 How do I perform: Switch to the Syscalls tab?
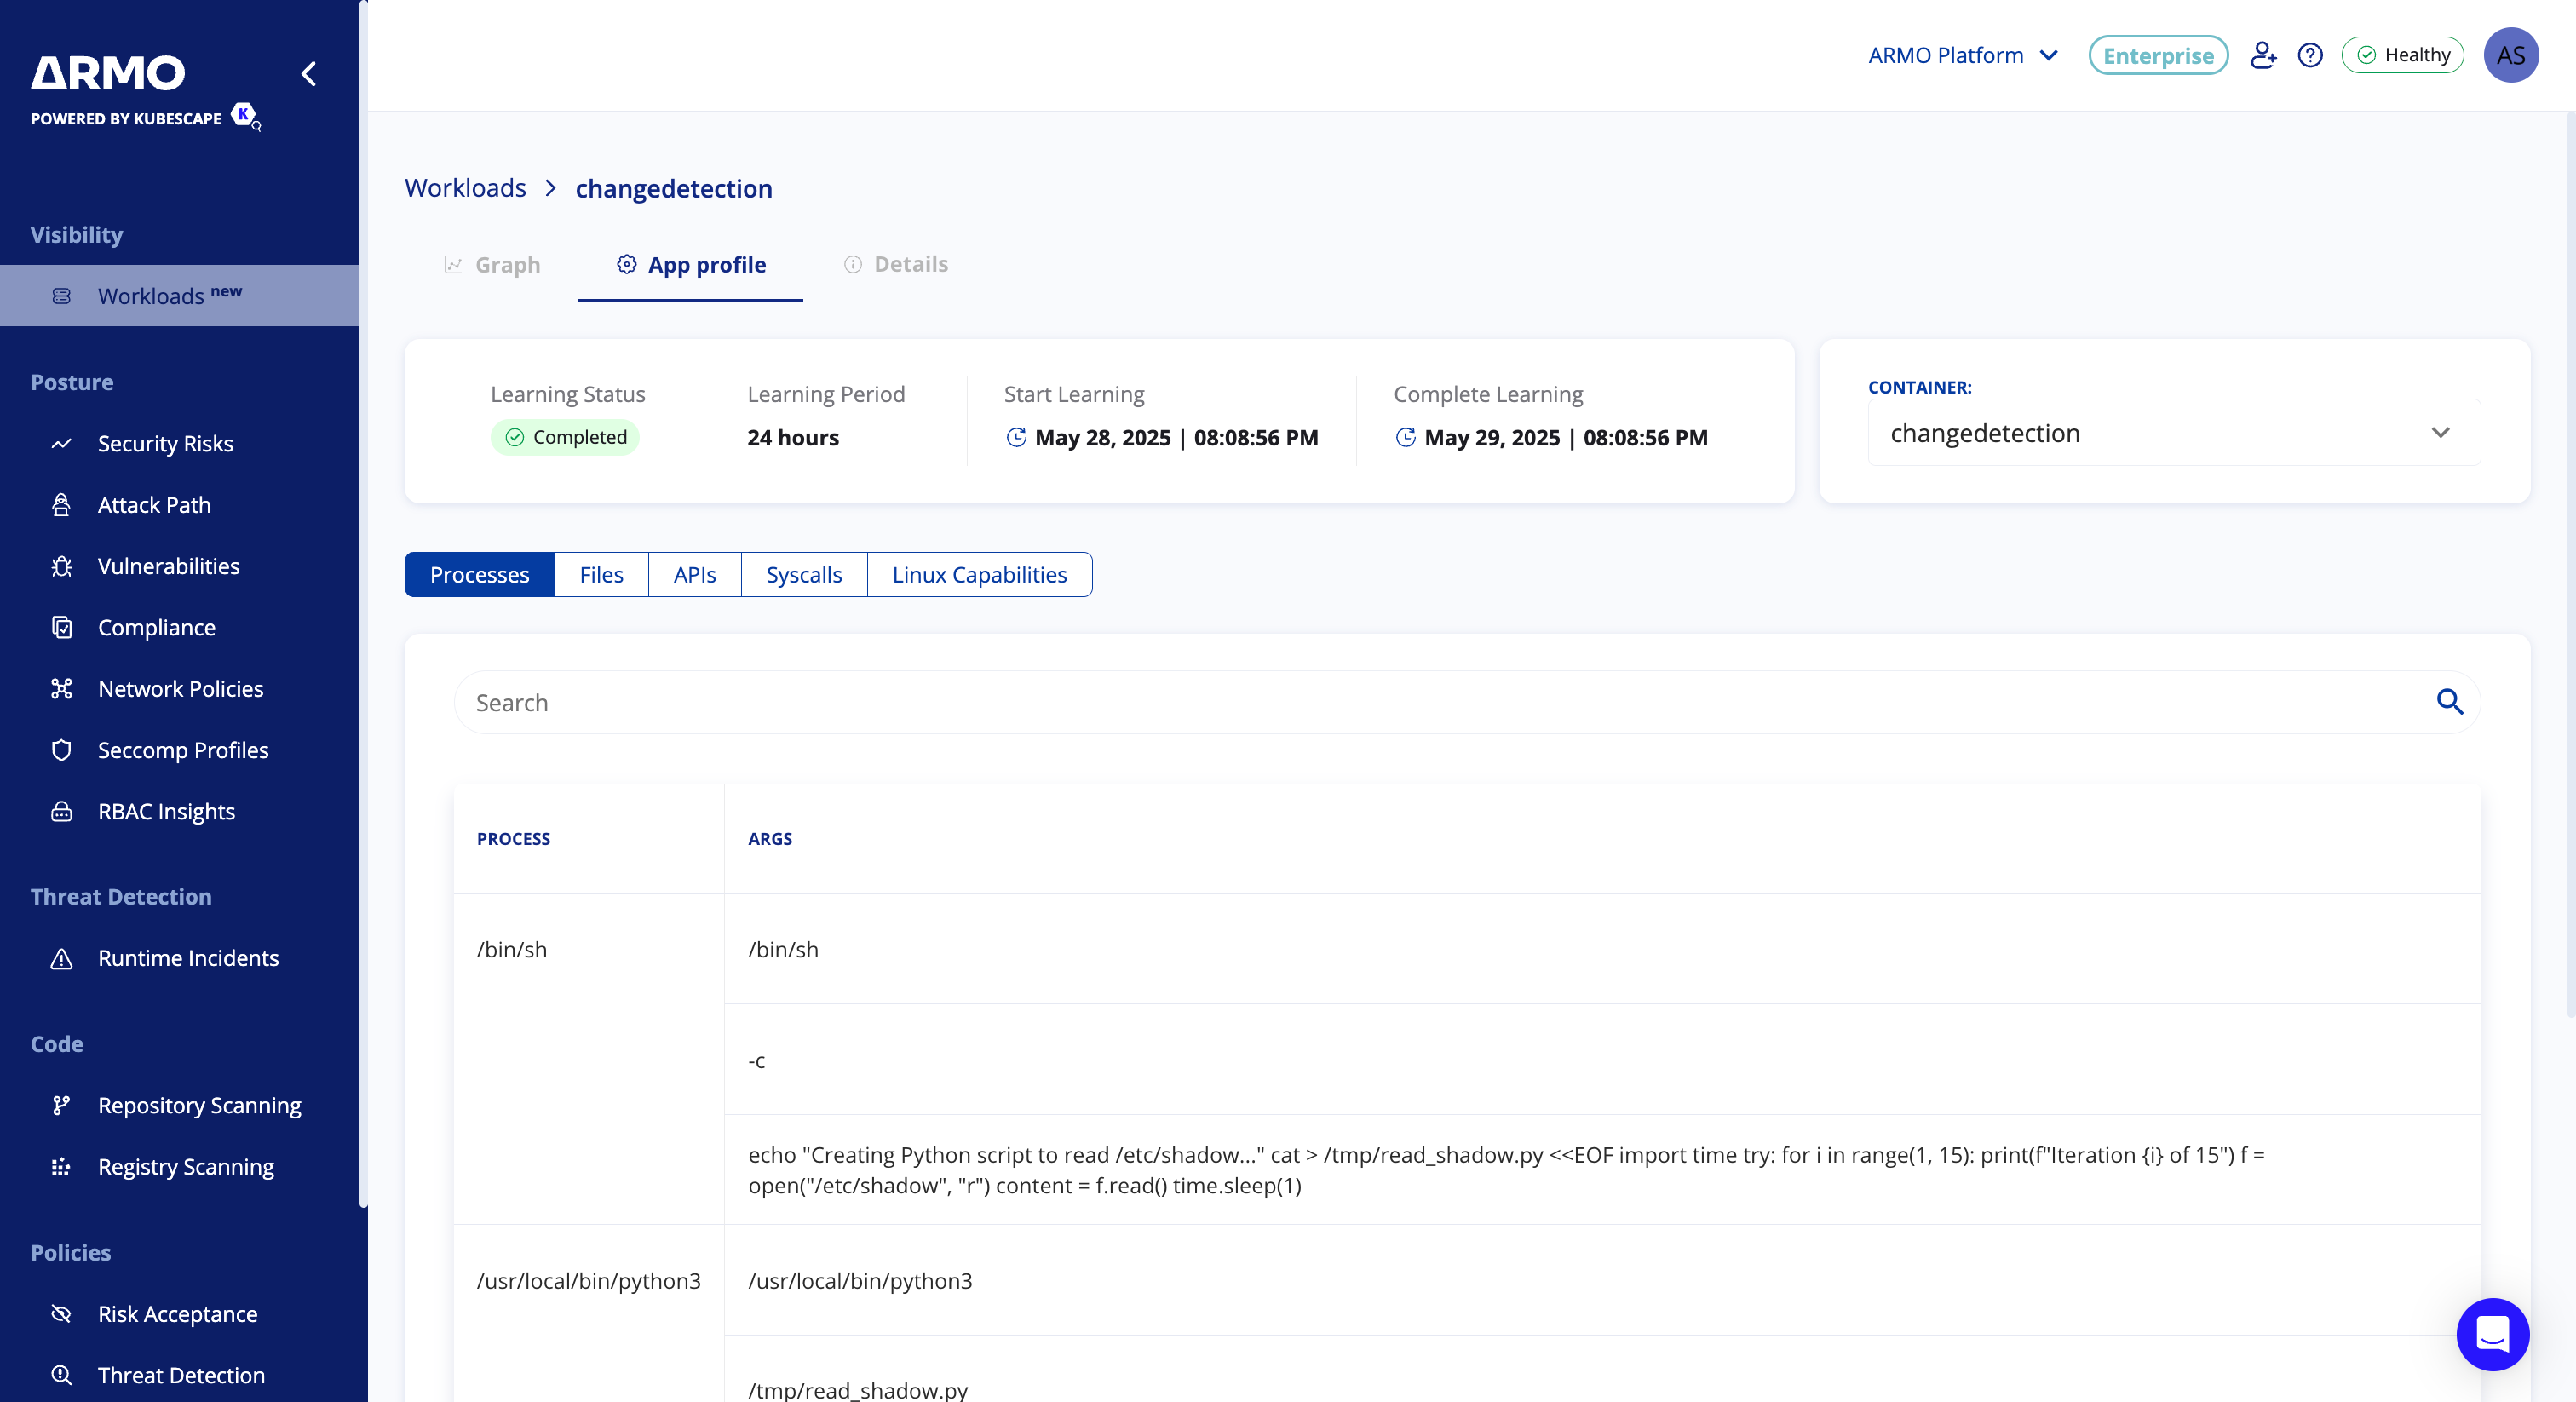tap(804, 575)
